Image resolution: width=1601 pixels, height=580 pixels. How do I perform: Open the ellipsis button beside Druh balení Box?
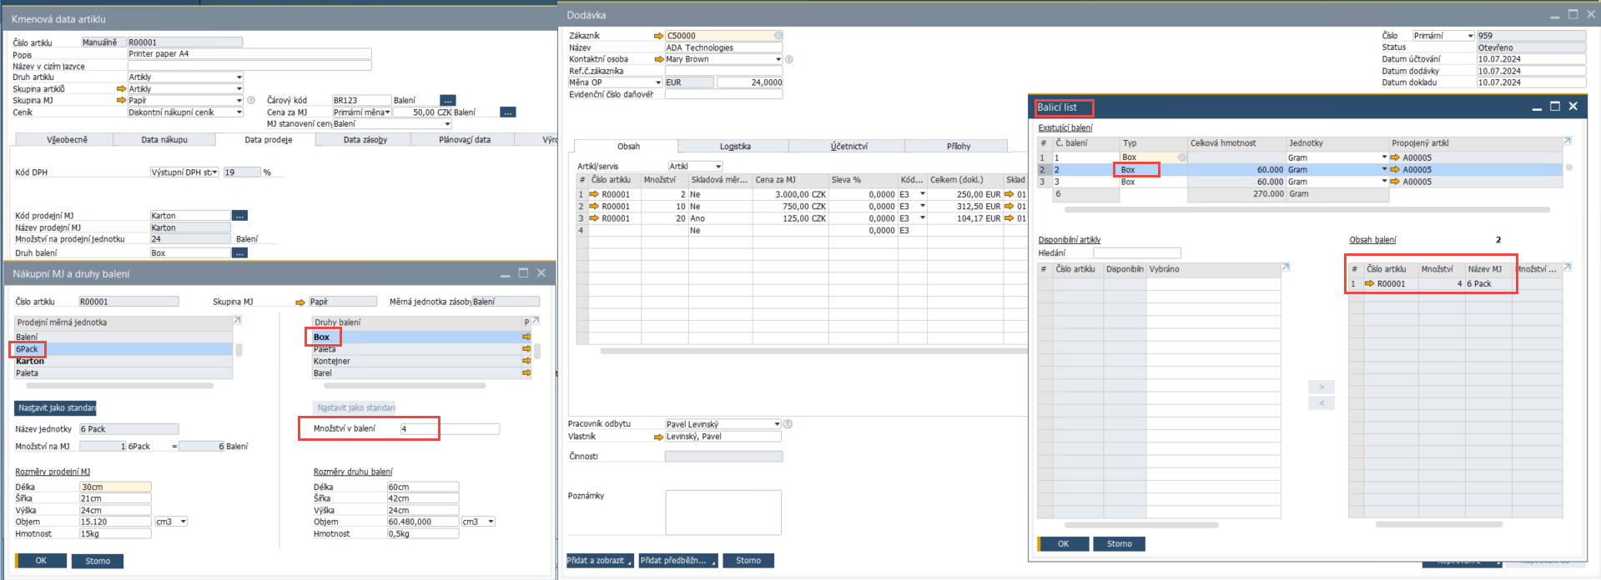(x=239, y=252)
